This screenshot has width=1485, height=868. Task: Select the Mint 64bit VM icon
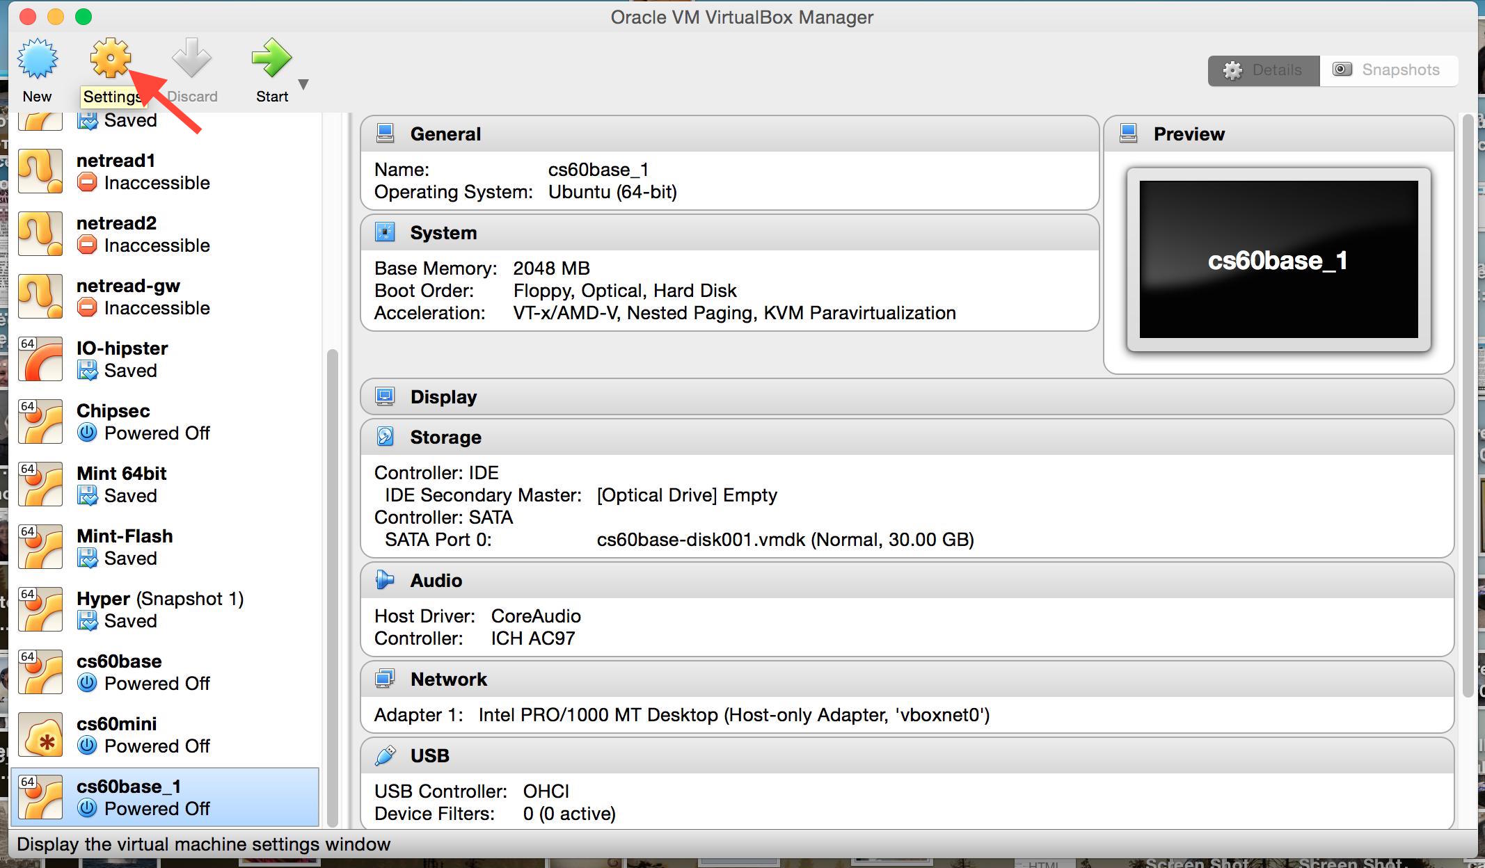tap(40, 484)
